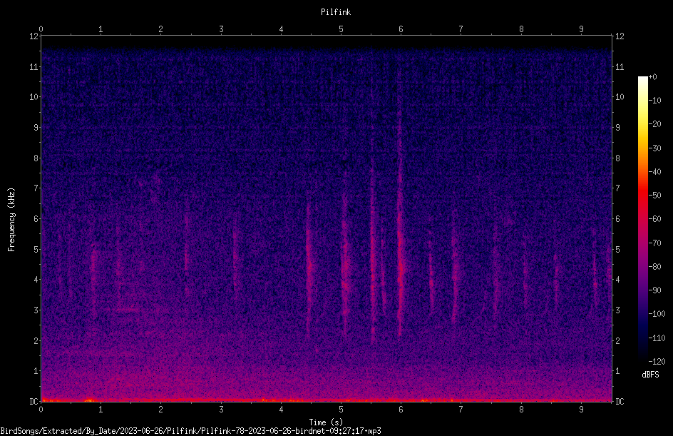Click the "DC" label on the right frequency axis

(x=620, y=402)
